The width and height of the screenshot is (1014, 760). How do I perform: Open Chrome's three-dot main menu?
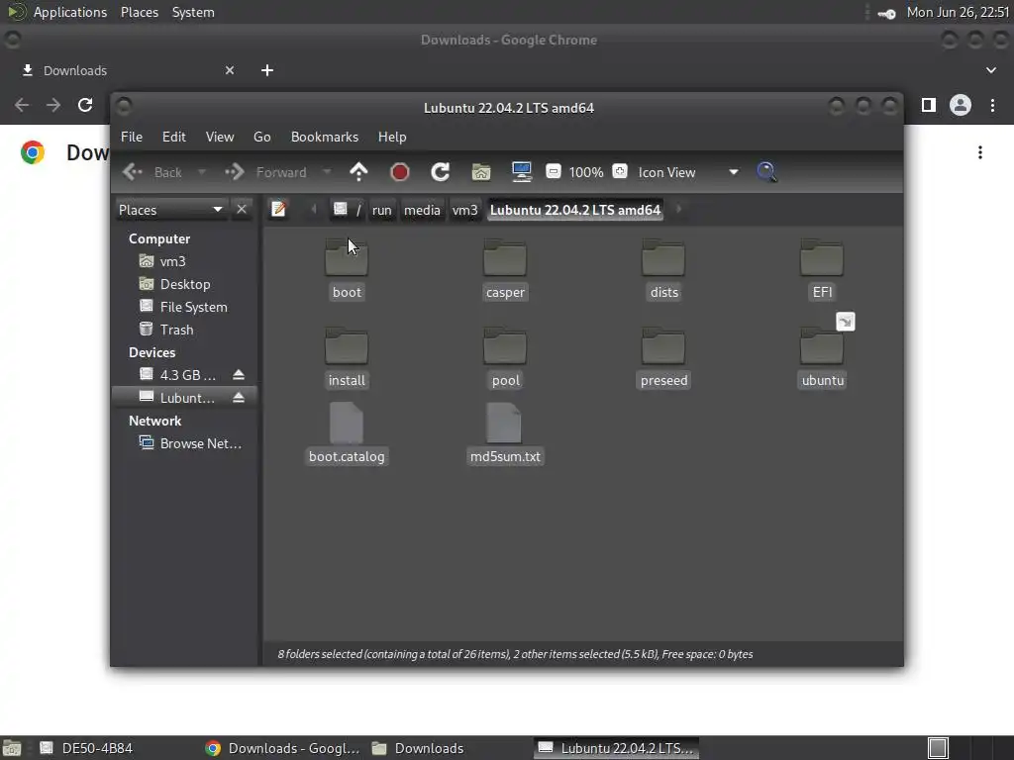[x=992, y=105]
